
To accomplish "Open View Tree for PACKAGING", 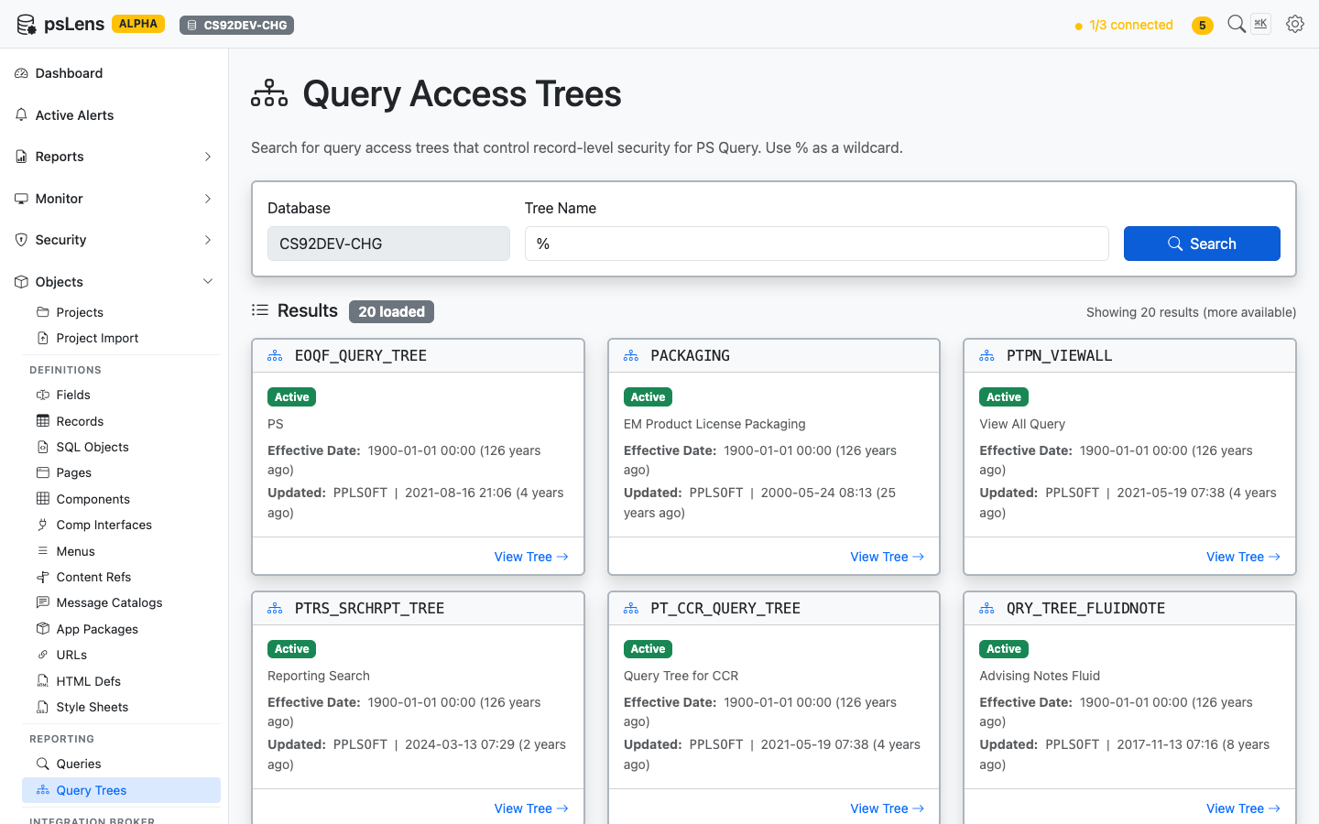I will click(x=887, y=557).
